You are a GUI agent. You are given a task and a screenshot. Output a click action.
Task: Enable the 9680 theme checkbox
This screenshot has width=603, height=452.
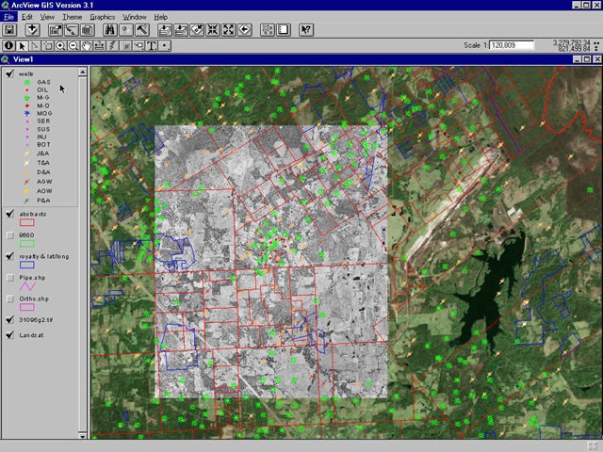point(9,235)
